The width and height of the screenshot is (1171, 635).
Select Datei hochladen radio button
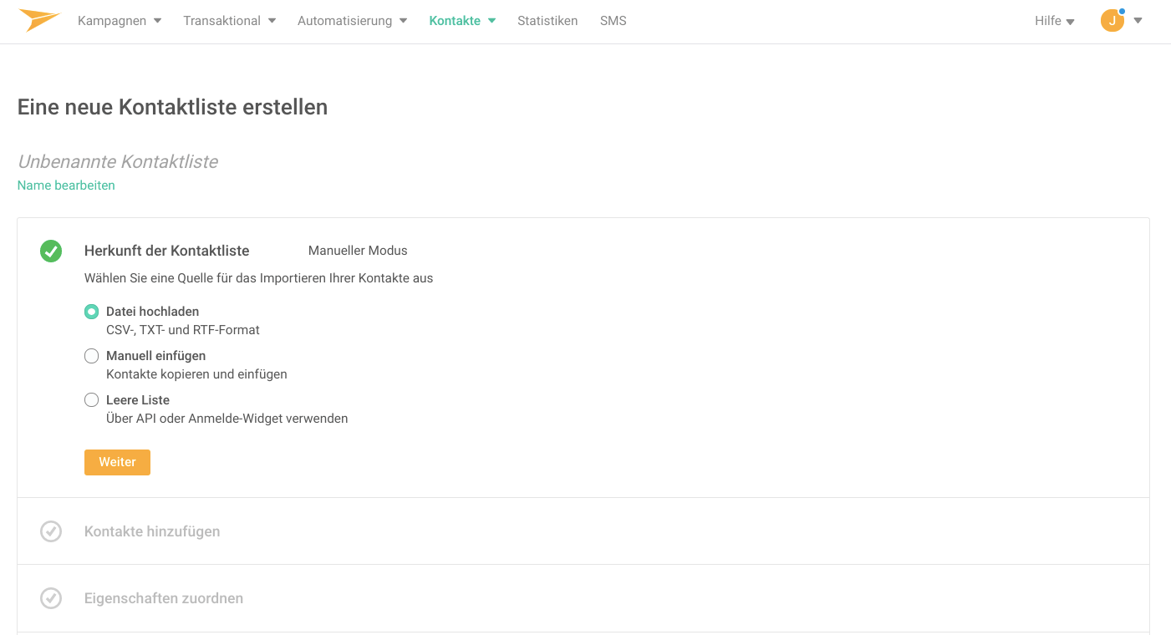point(92,312)
